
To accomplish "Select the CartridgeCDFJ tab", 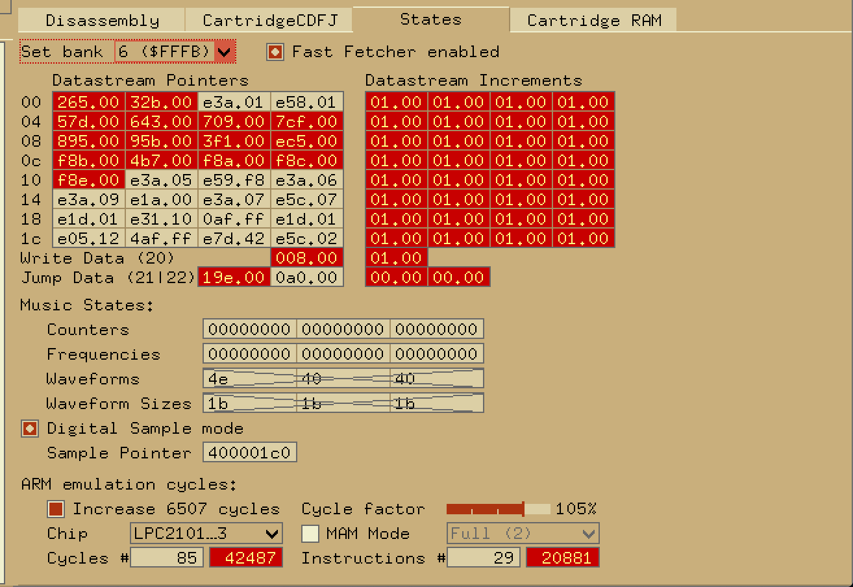I will pyautogui.click(x=269, y=19).
